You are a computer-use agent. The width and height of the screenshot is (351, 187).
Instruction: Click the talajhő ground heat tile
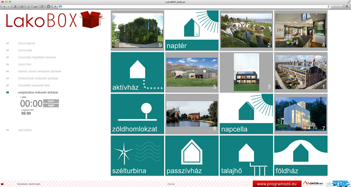[246, 155]
